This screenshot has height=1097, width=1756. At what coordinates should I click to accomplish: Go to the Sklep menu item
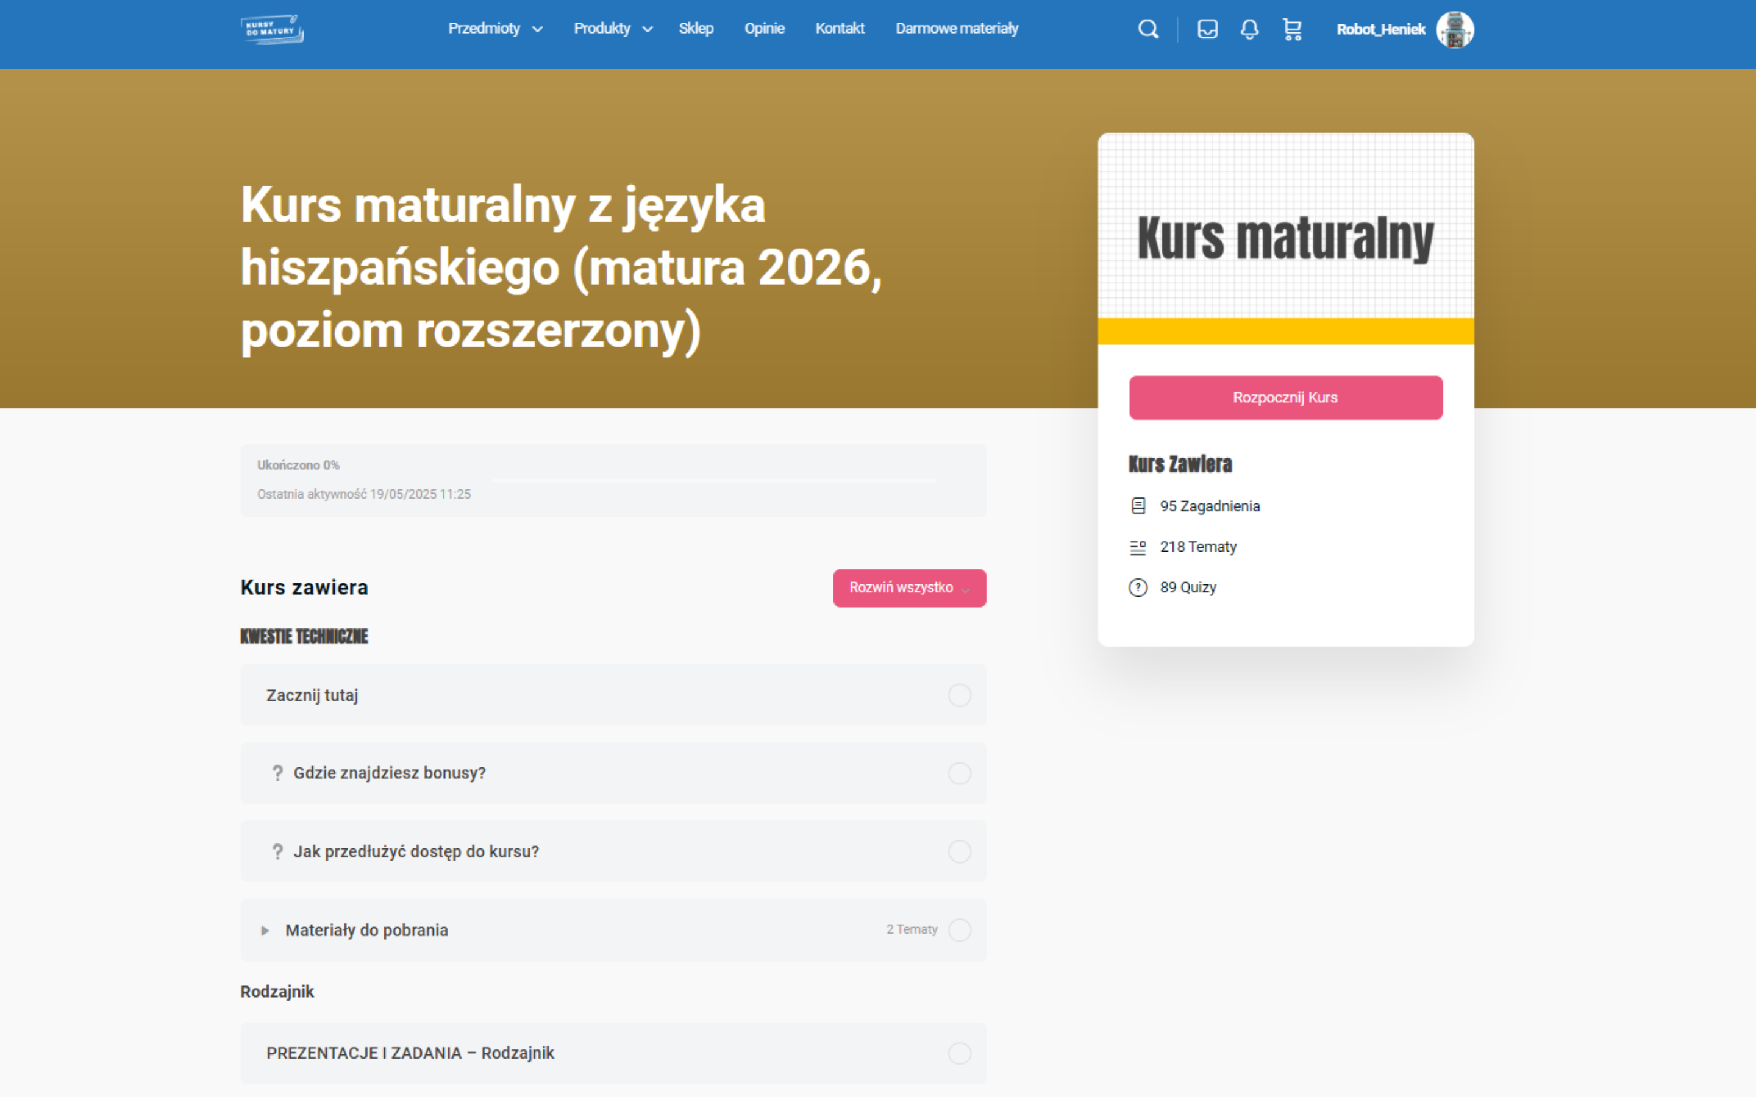point(696,28)
